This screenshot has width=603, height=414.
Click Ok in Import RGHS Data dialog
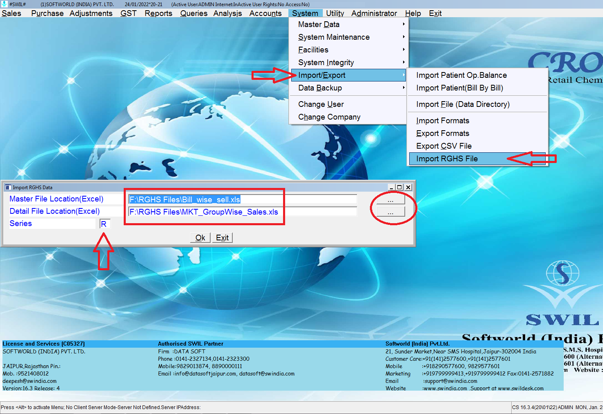pos(200,238)
